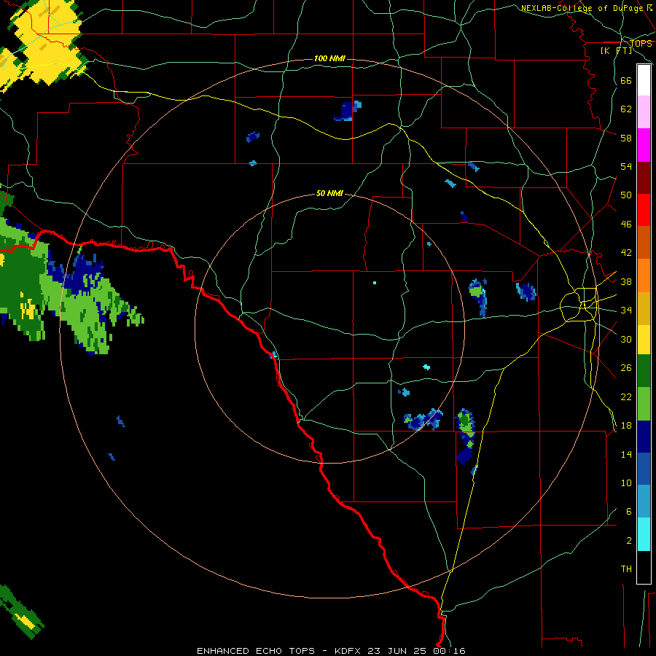
Task: Pick the cyan legend swatch
Action: [x=644, y=534]
